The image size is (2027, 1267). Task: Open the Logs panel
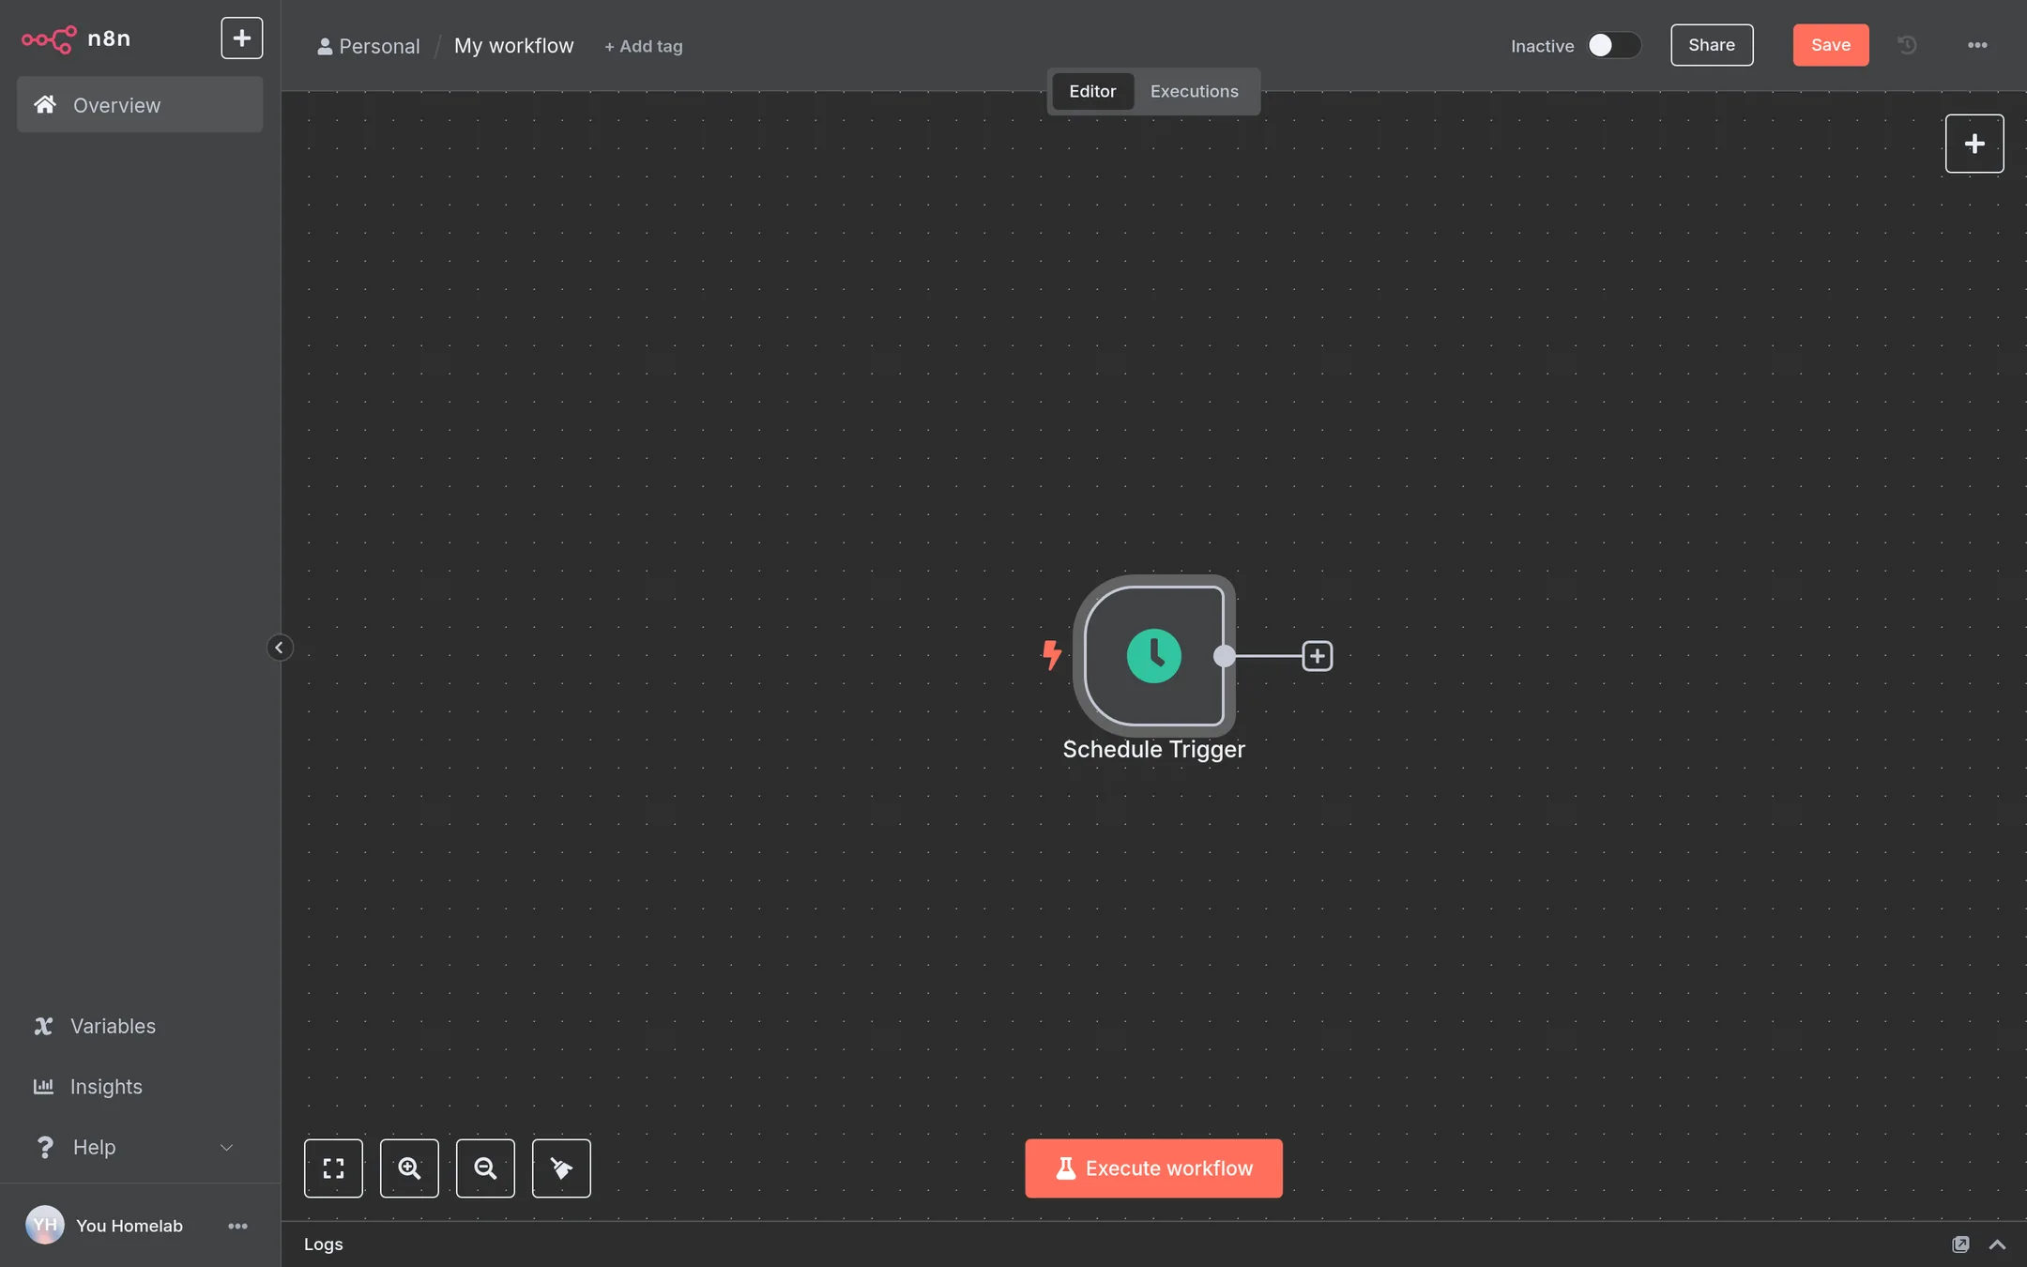(x=323, y=1244)
